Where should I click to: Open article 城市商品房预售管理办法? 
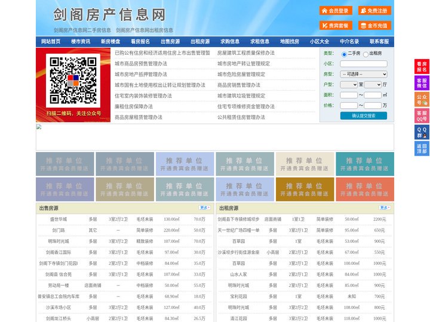pos(141,64)
